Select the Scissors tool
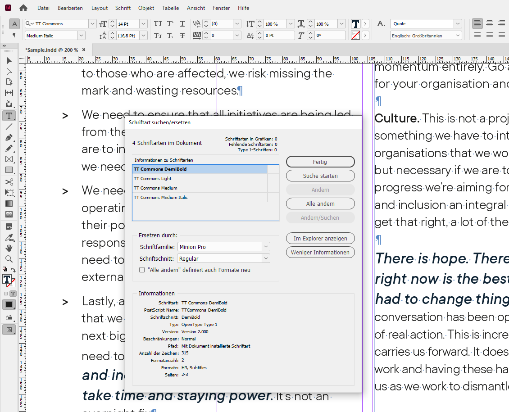This screenshot has height=412, width=509. (x=9, y=182)
